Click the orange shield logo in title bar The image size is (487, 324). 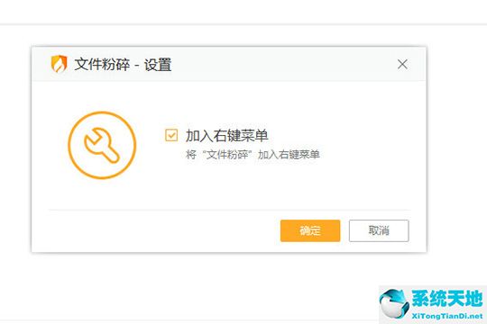[x=59, y=64]
